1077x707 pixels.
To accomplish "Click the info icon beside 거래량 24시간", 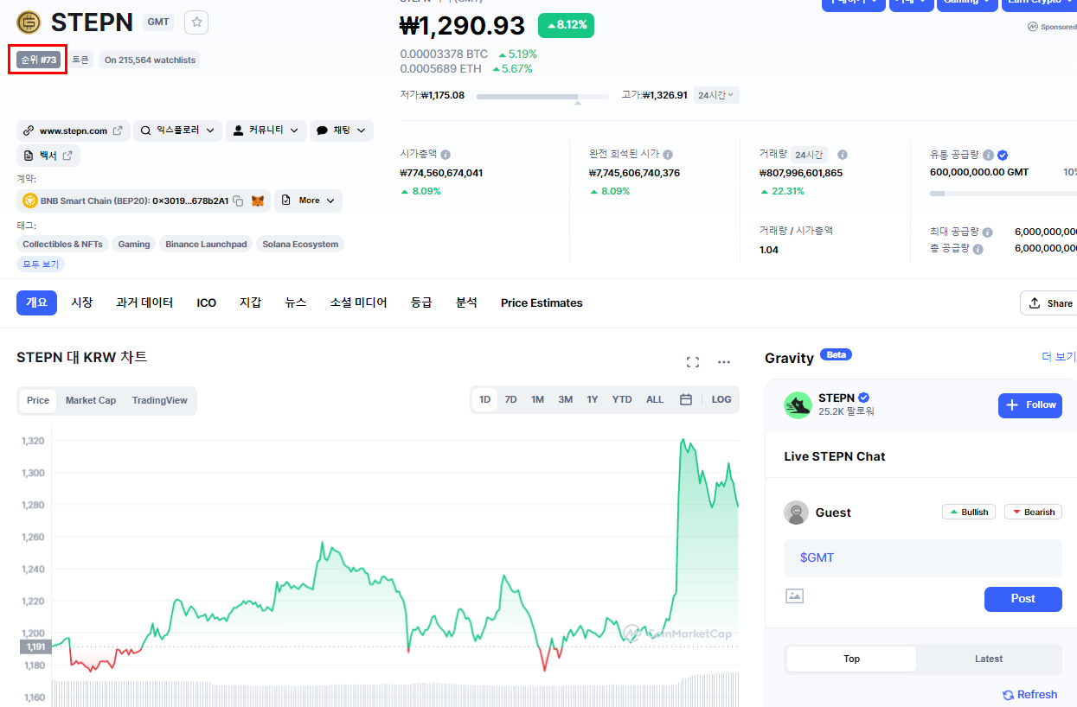I will pos(843,155).
